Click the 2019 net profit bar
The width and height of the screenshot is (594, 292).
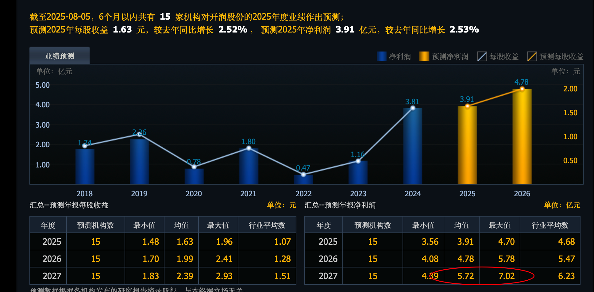[139, 162]
